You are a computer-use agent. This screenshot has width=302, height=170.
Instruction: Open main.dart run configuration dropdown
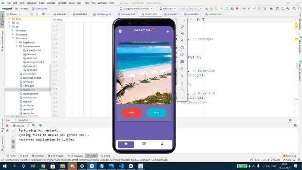pyautogui.click(x=167, y=9)
